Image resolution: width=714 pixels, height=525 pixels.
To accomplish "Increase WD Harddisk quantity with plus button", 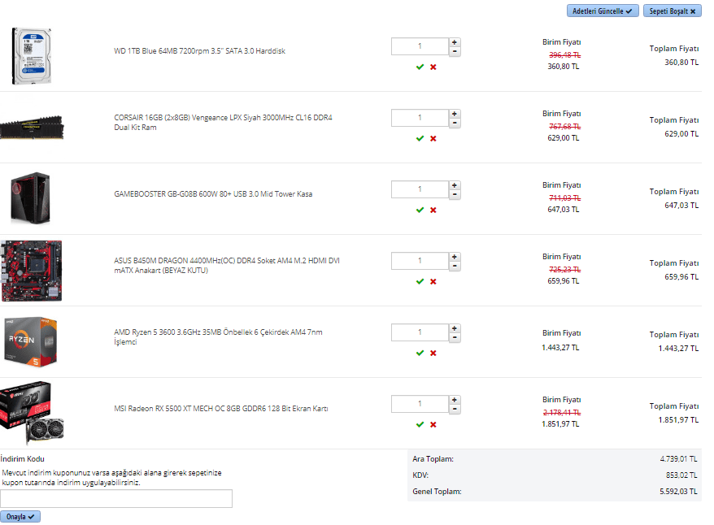I will (x=455, y=42).
